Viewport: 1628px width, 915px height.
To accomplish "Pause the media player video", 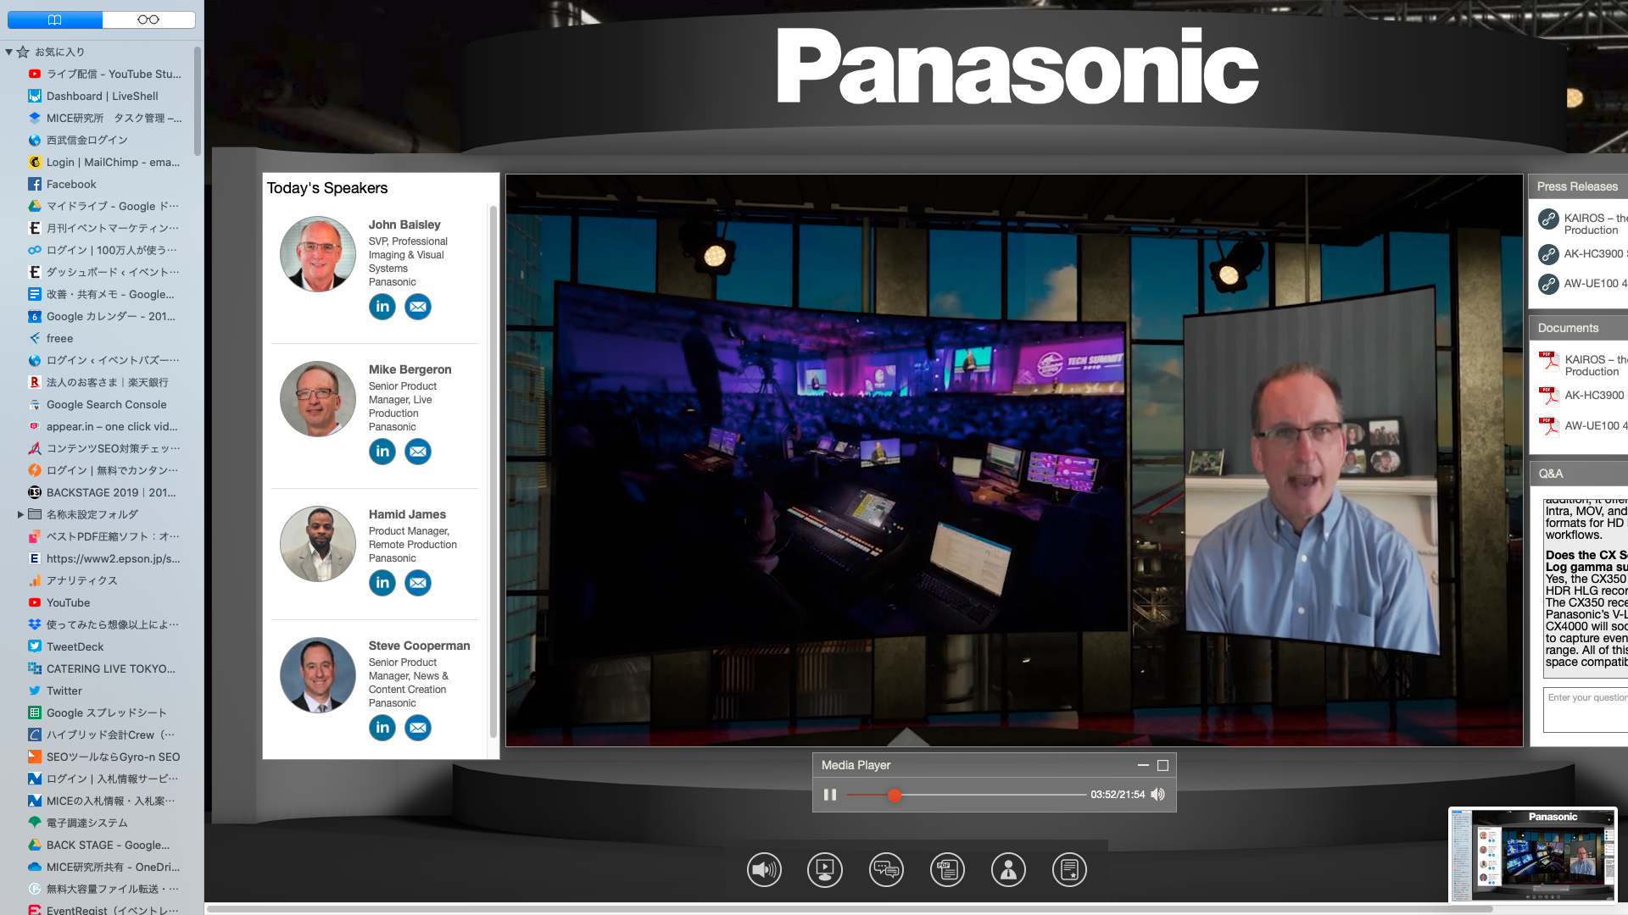I will (x=830, y=795).
